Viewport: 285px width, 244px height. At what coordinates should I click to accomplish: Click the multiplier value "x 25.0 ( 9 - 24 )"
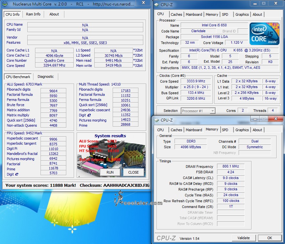tap(196, 87)
